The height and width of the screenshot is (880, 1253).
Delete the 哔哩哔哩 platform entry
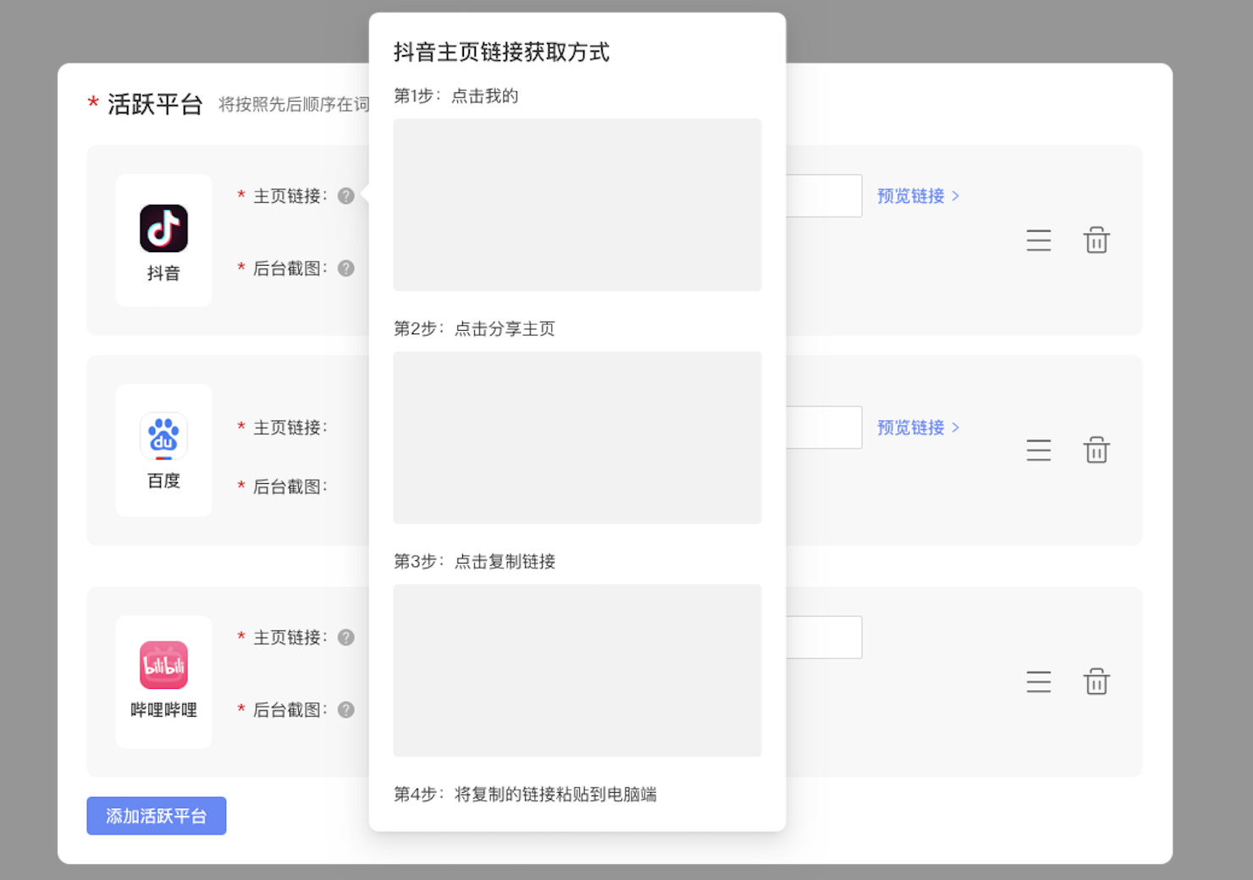(1096, 681)
